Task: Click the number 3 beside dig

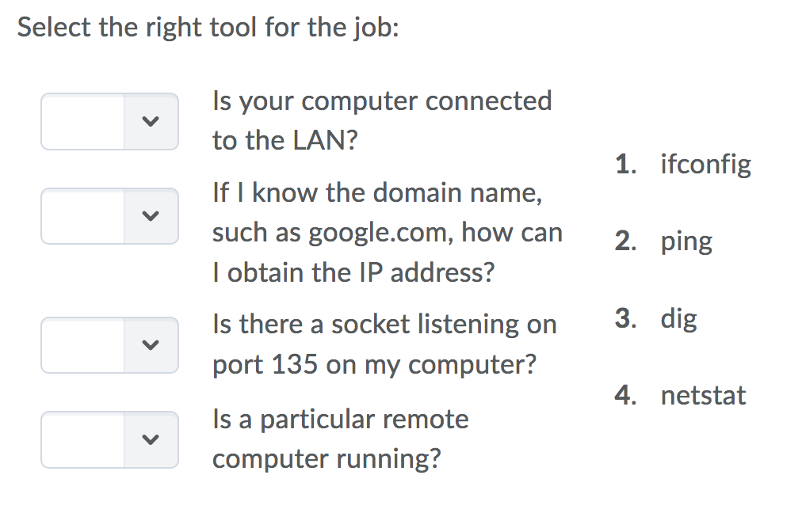Action: coord(624,318)
